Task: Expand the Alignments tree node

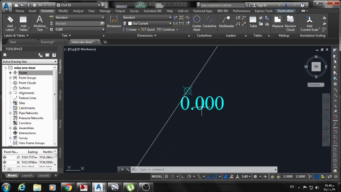Action: click(10, 93)
